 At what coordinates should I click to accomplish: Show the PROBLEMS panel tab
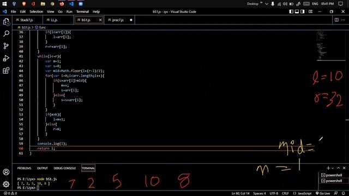(24, 168)
